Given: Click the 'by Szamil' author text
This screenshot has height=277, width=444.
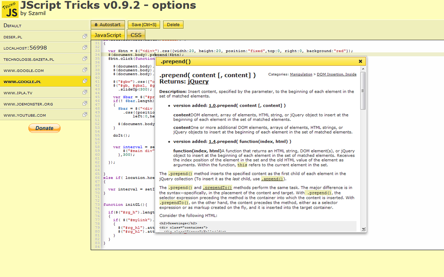Looking at the screenshot, I should pyautogui.click(x=33, y=14).
